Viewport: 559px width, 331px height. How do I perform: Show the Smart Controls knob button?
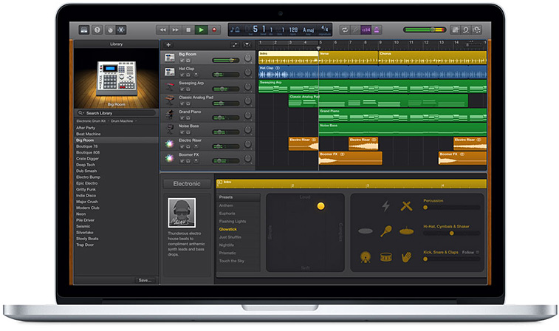click(x=110, y=30)
